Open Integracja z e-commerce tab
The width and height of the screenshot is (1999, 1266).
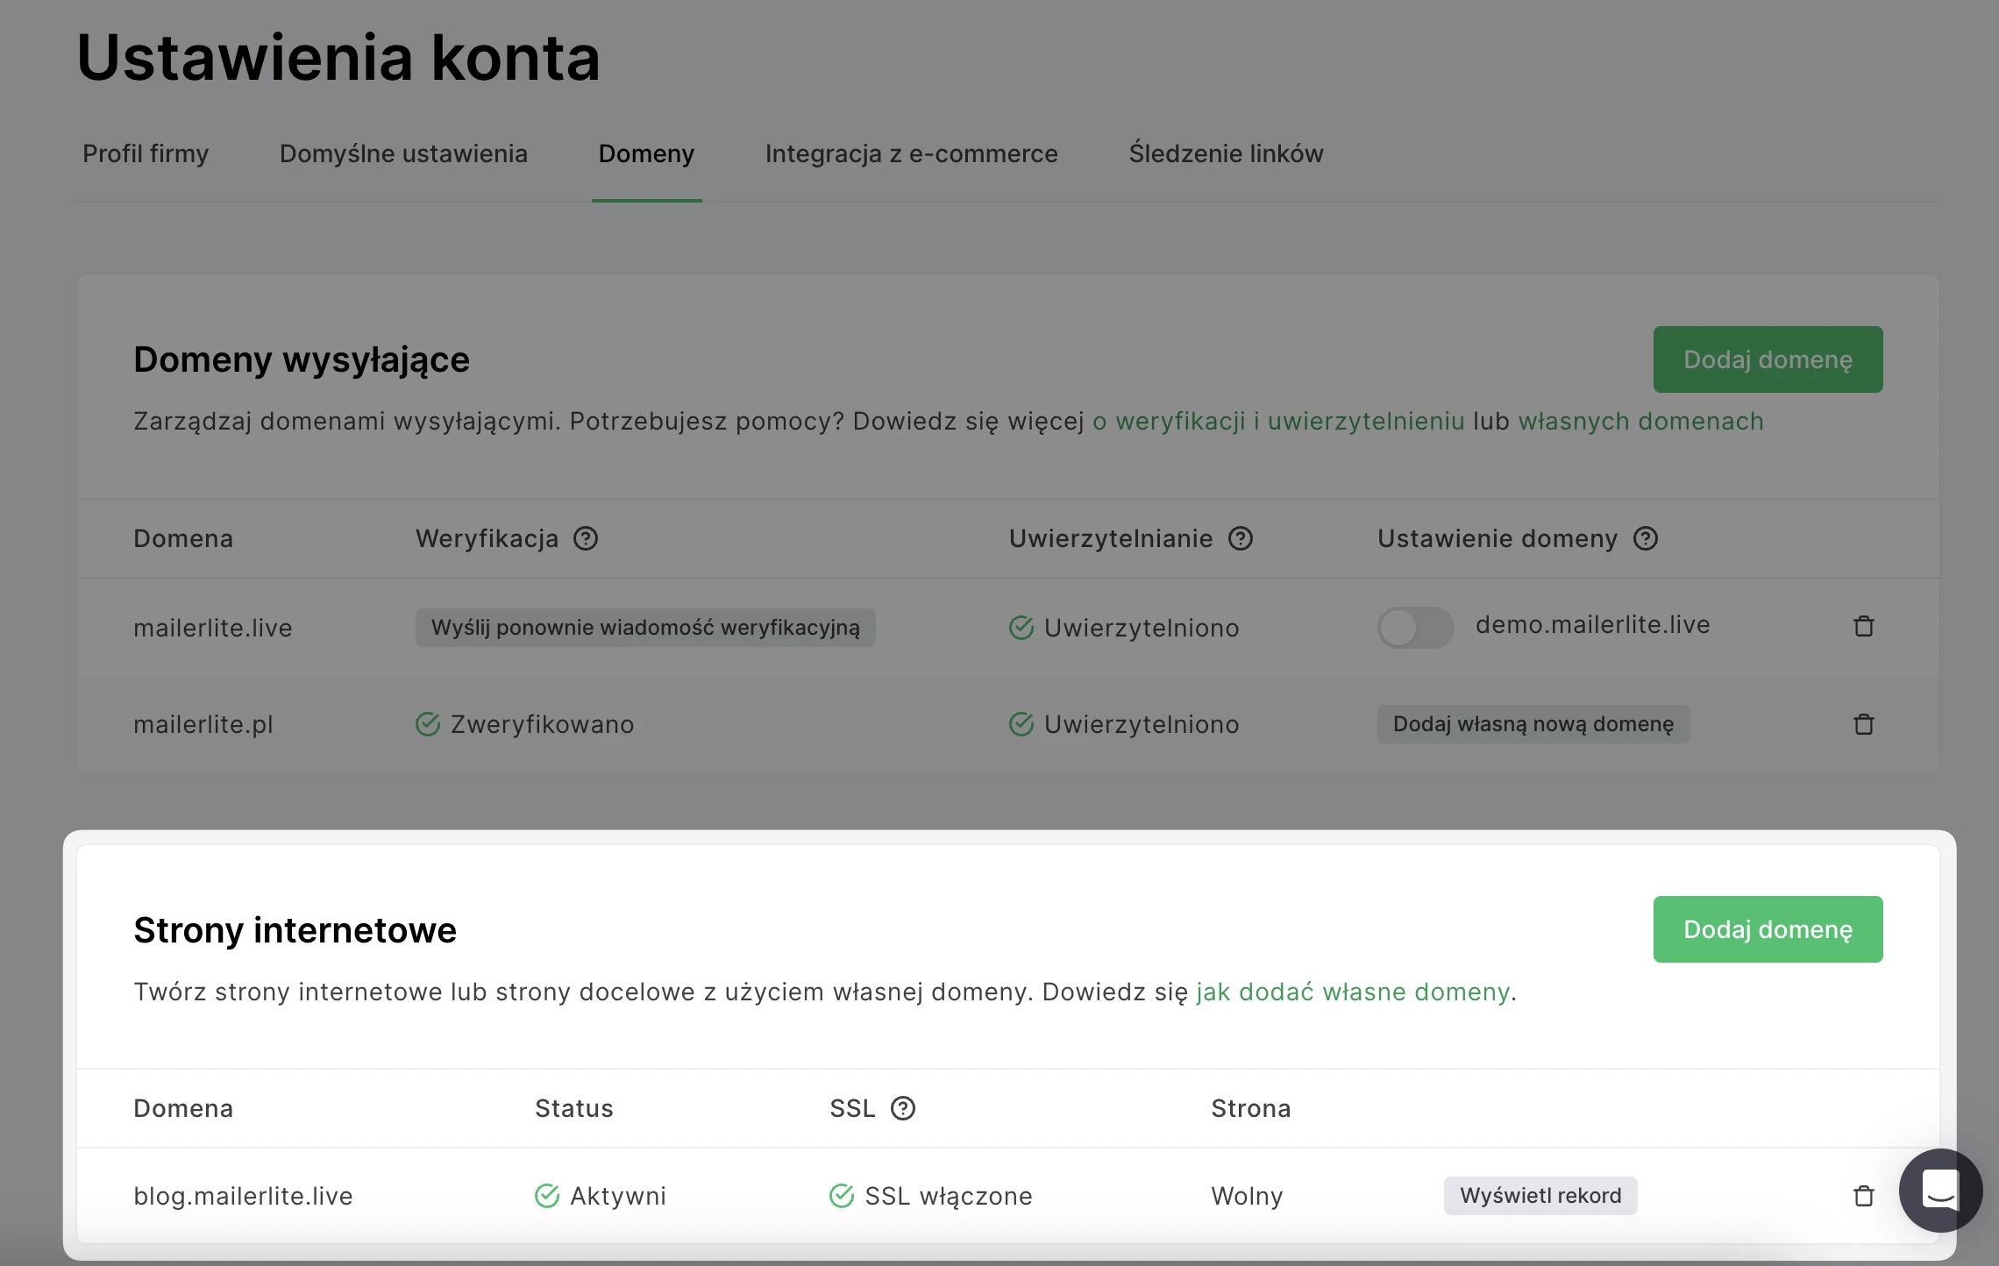click(911, 153)
